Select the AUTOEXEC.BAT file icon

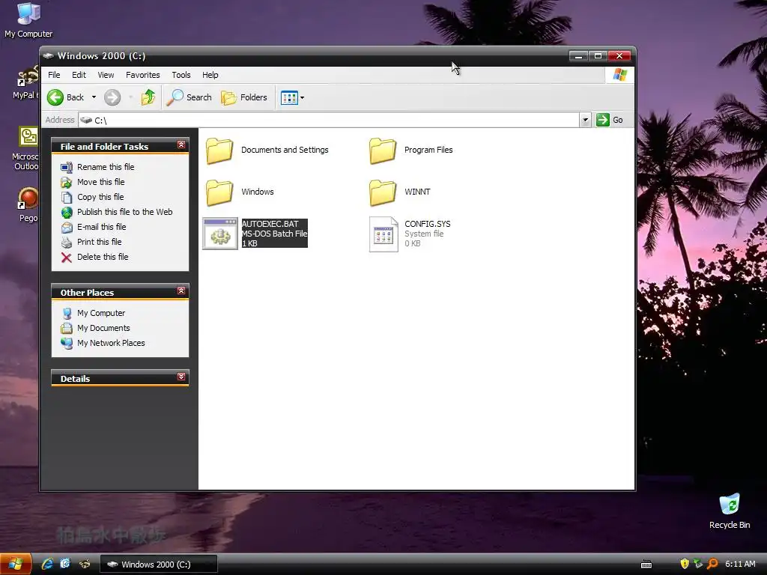[220, 234]
